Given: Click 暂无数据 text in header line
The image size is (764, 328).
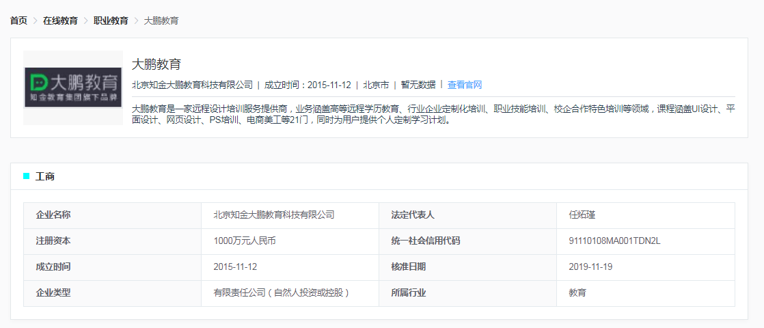Looking at the screenshot, I should click(x=418, y=85).
